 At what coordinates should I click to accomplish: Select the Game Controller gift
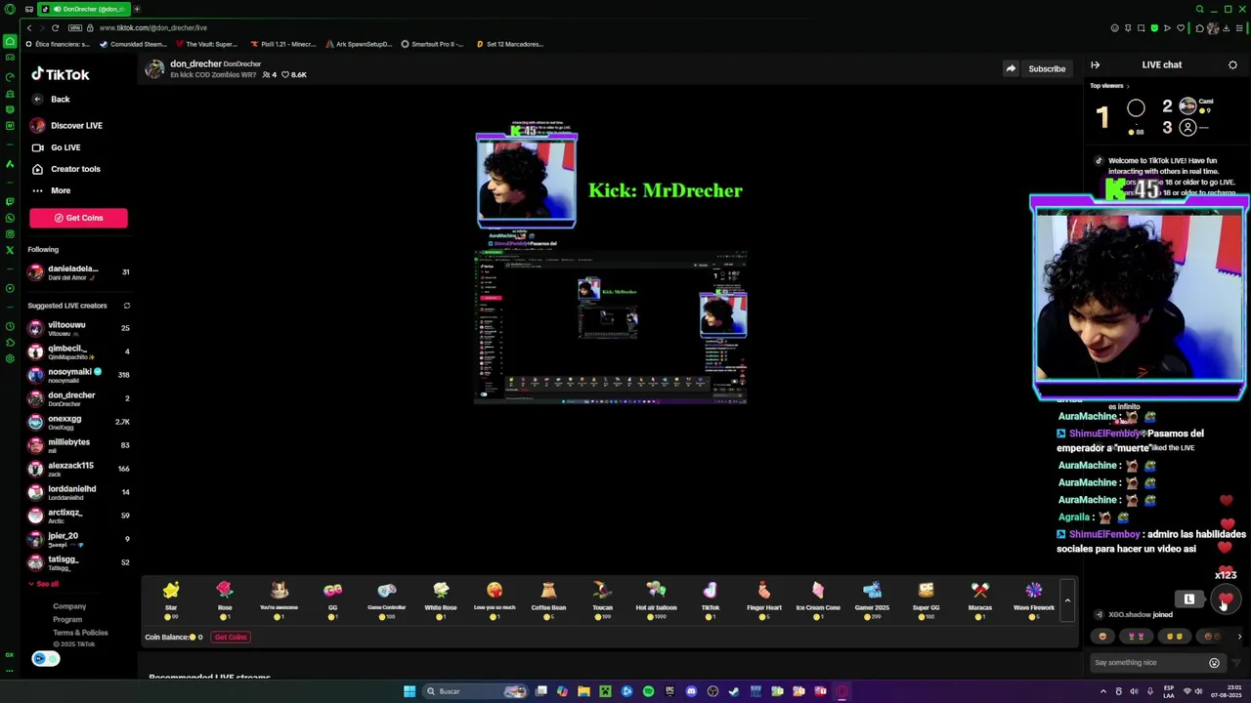pyautogui.click(x=386, y=599)
